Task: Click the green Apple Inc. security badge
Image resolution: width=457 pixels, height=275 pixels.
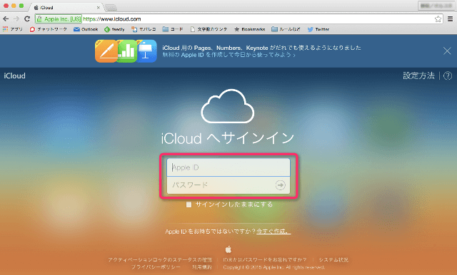Action: [59, 19]
